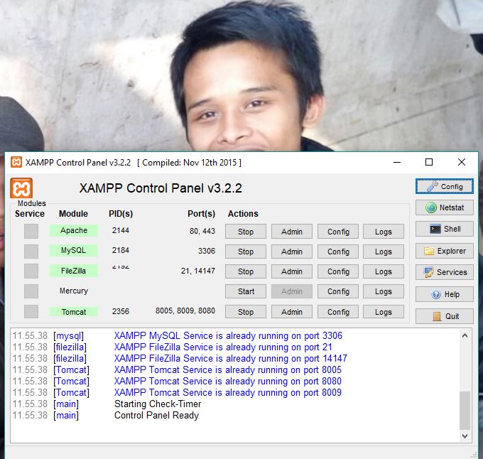Open the Help button
The image size is (483, 459).
444,294
